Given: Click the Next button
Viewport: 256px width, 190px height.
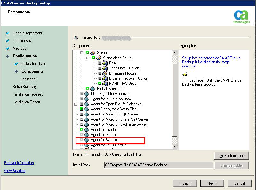Looking at the screenshot, I should tap(212, 183).
